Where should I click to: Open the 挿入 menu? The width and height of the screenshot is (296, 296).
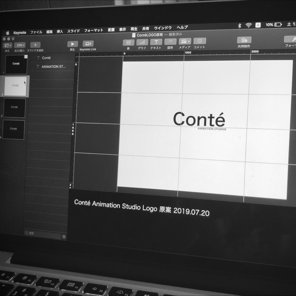60,31
